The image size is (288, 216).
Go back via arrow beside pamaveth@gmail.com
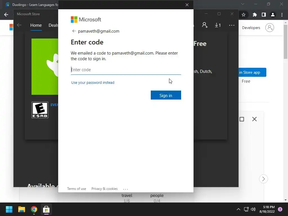click(74, 31)
